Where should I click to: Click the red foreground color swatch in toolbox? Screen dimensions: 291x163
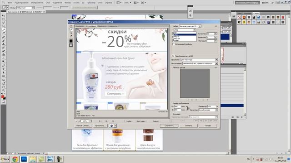(x=3, y=96)
